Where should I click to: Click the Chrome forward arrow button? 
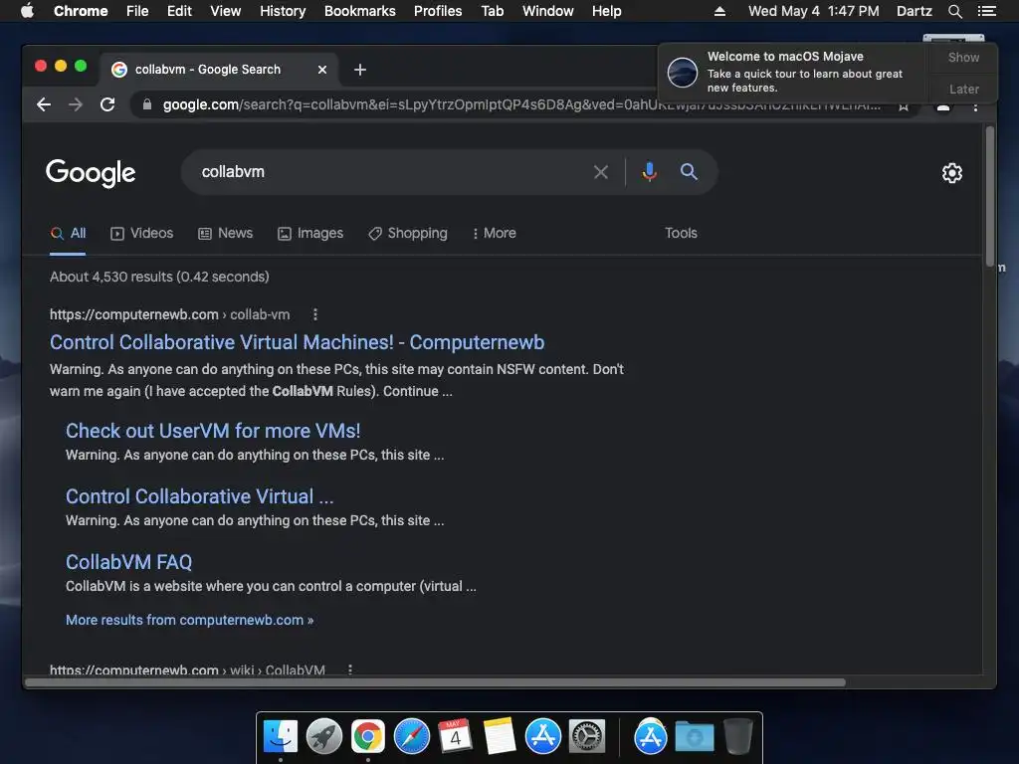[x=76, y=104]
